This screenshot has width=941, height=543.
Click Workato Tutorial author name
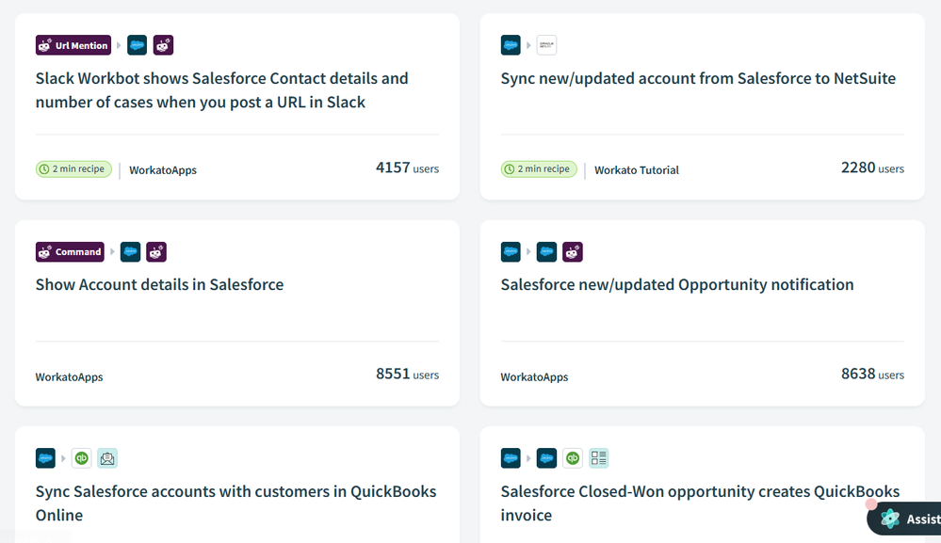(637, 170)
